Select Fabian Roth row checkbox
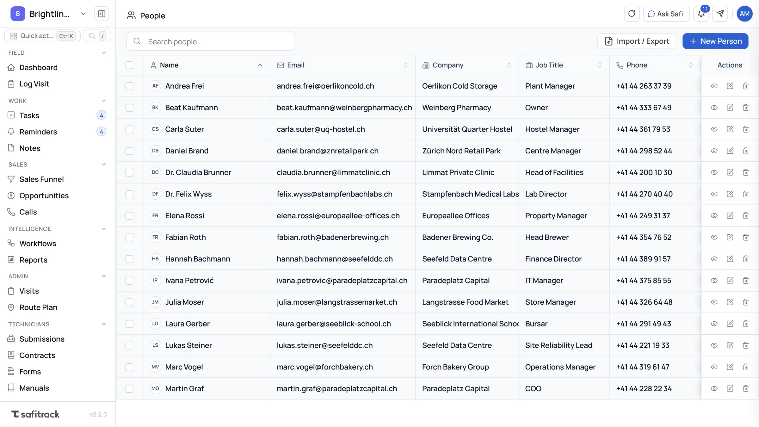Viewport: 759px width, 427px height. [x=129, y=238]
